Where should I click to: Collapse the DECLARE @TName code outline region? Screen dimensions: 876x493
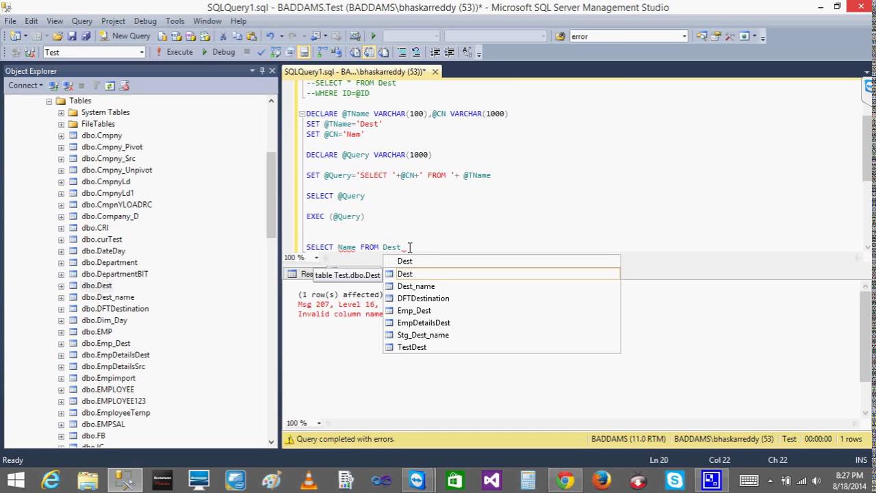(x=302, y=114)
